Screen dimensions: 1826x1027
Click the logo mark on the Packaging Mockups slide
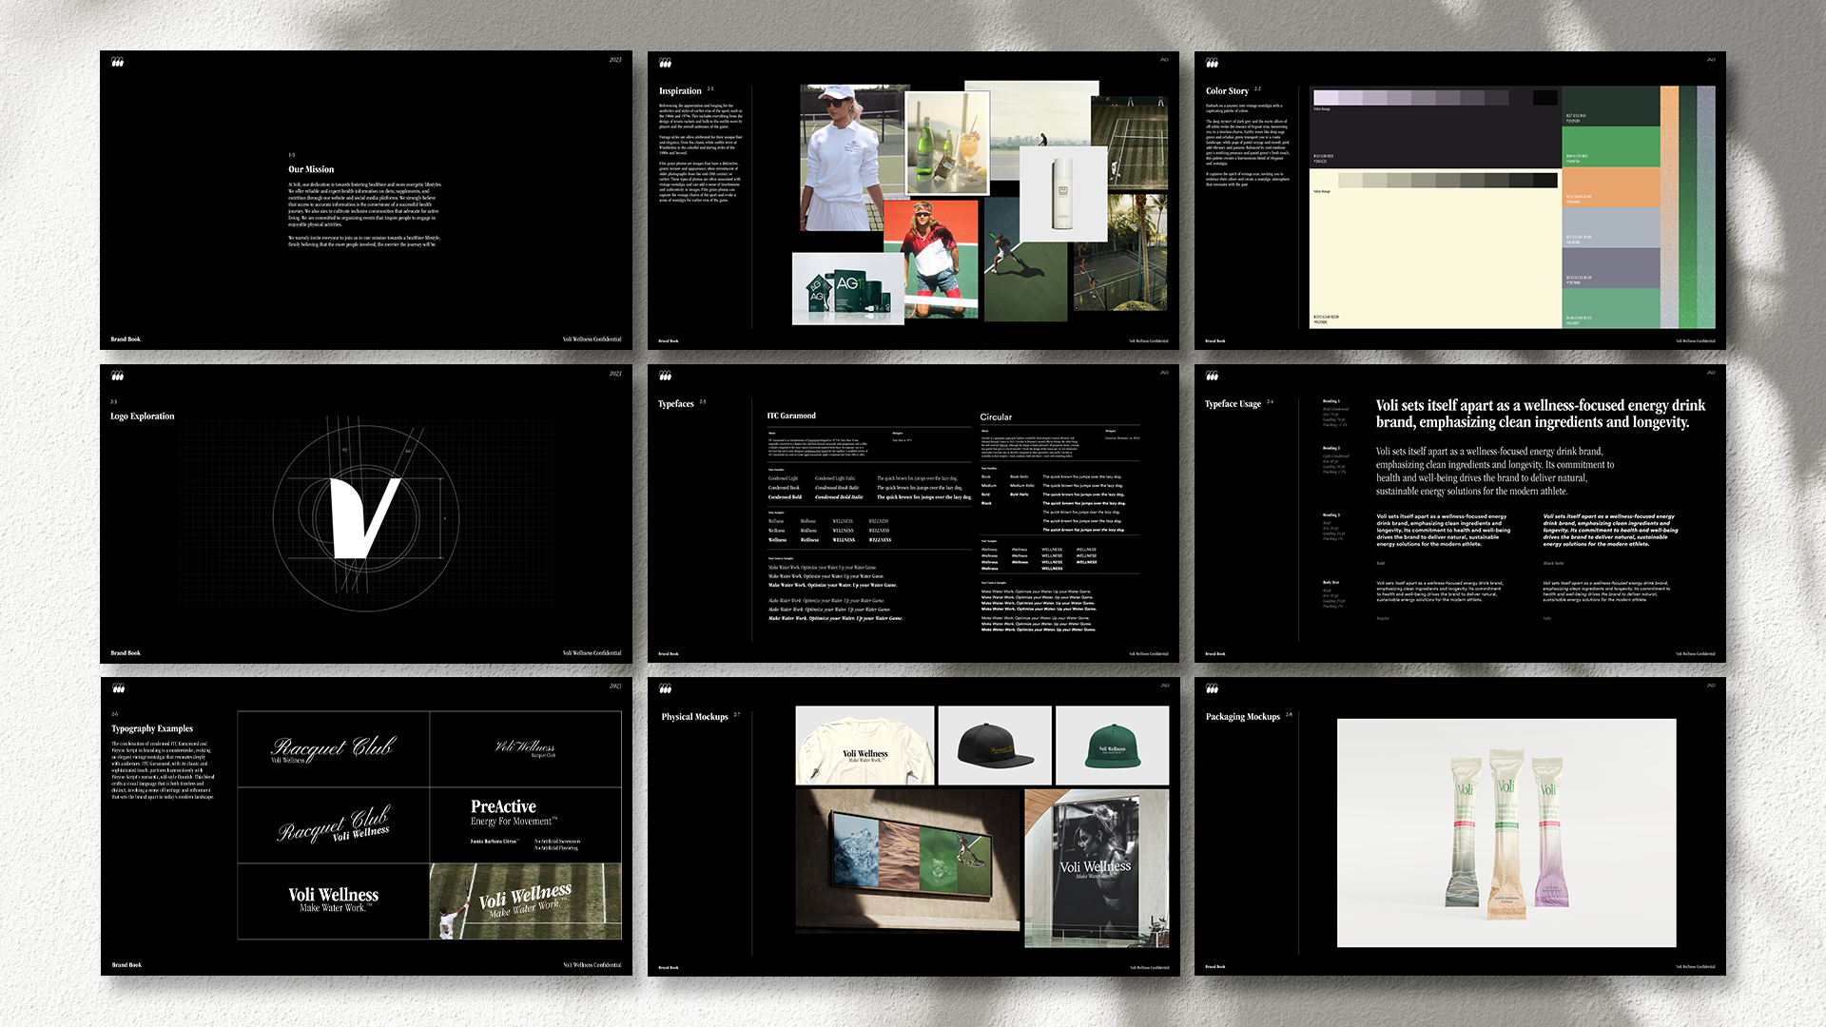pyautogui.click(x=1212, y=688)
